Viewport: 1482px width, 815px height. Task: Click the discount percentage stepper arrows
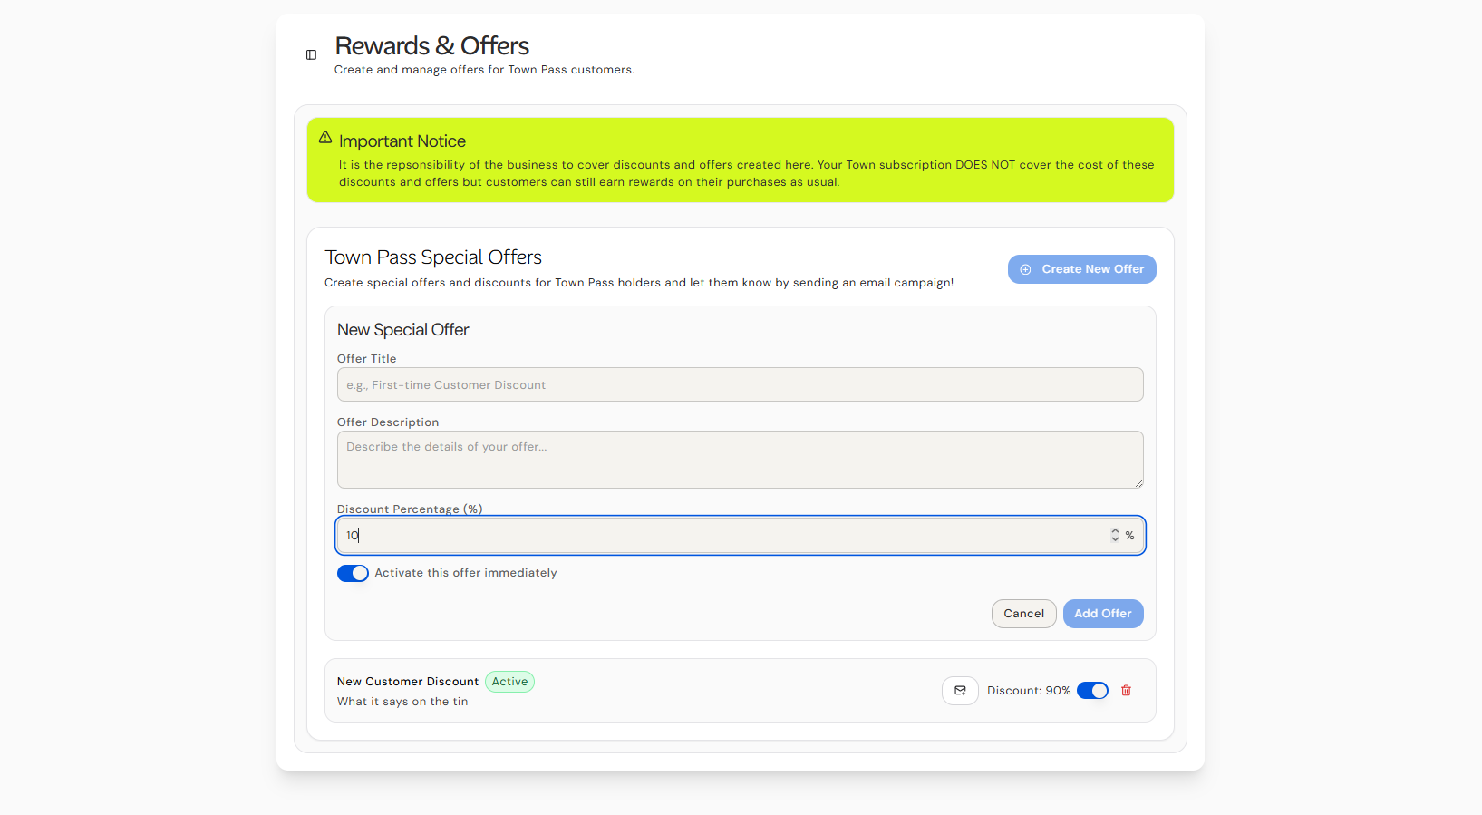(1115, 536)
